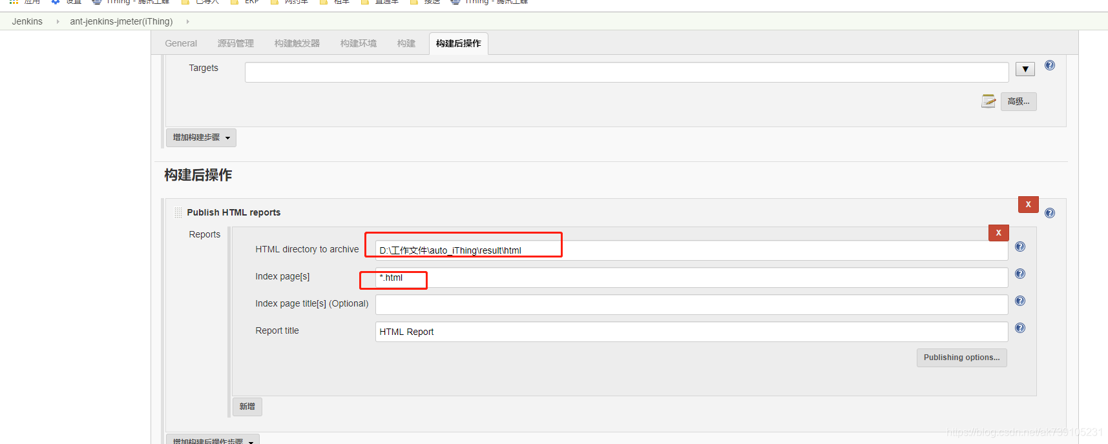Click the Publish HTML reports heading
This screenshot has height=444, width=1108.
[234, 212]
